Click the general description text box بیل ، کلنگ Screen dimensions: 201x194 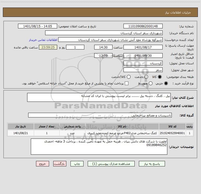click(99, 97)
